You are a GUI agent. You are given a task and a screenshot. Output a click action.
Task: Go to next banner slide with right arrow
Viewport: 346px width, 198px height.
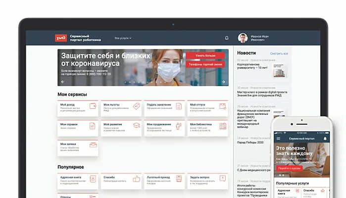coord(223,82)
